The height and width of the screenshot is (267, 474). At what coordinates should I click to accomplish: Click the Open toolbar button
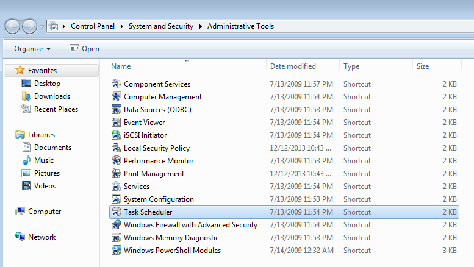click(x=84, y=49)
